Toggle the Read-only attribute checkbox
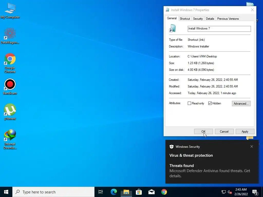This screenshot has width=263, height=197. (189, 103)
